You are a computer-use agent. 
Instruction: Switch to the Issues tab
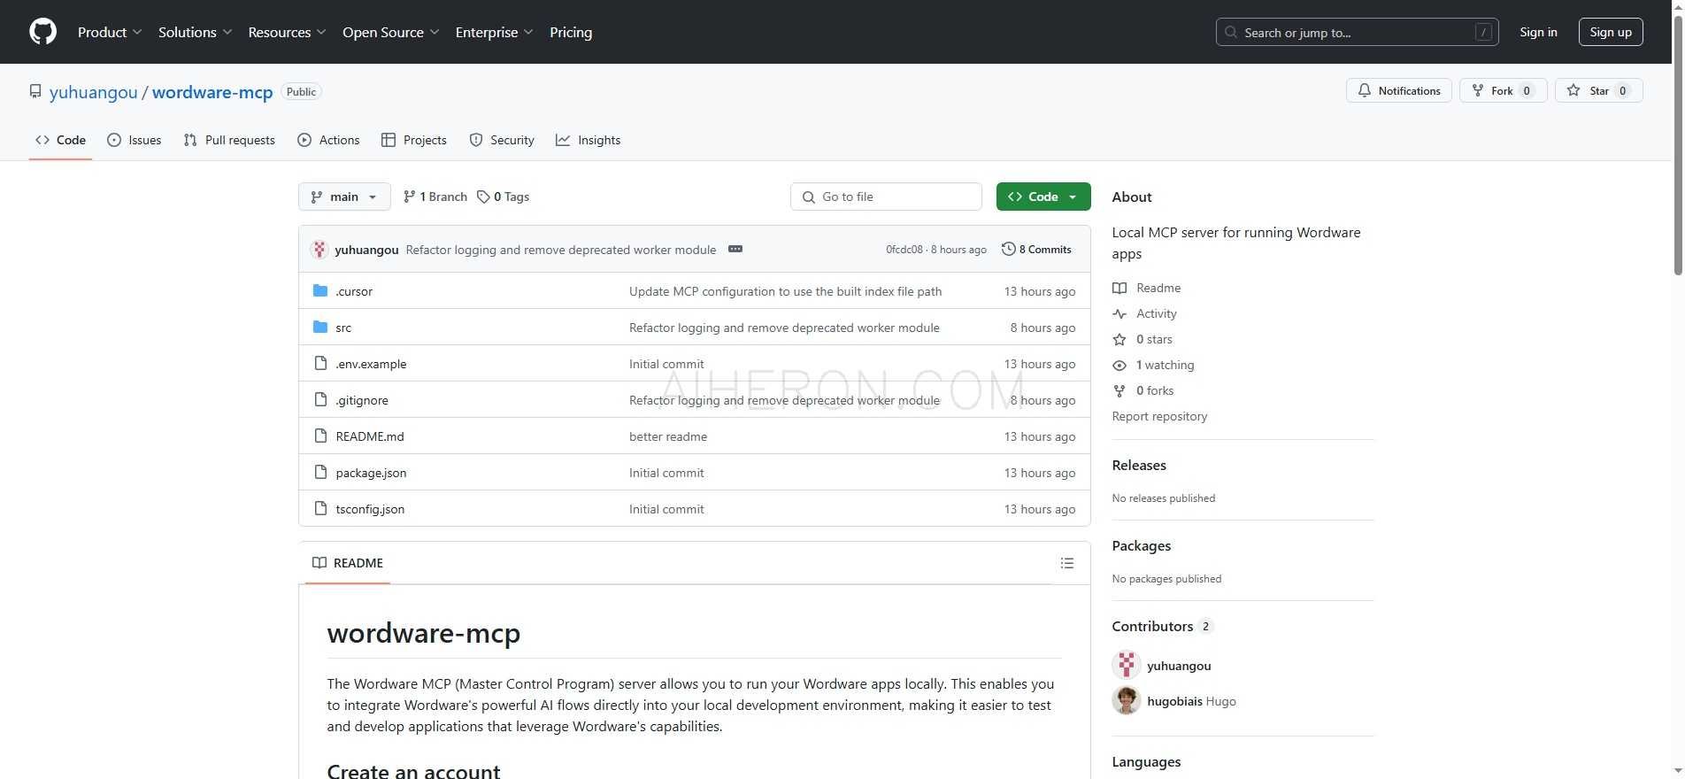point(134,140)
